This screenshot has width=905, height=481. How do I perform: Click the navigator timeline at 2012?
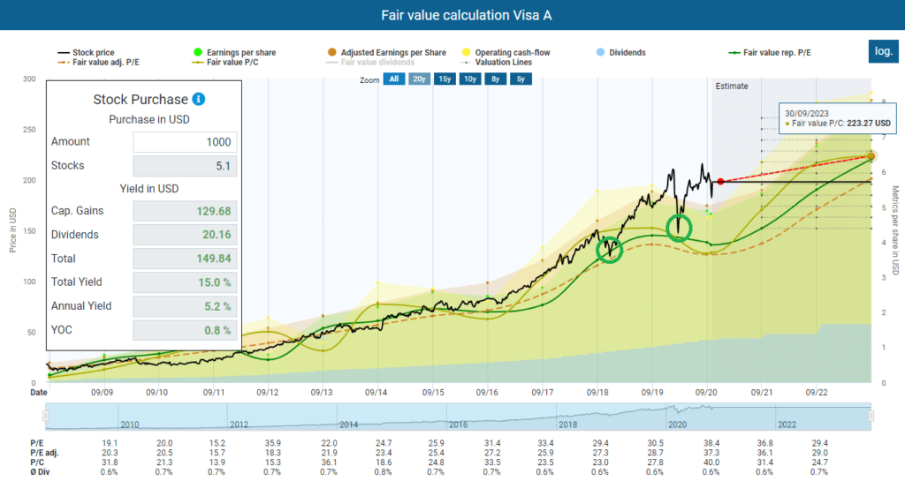239,425
